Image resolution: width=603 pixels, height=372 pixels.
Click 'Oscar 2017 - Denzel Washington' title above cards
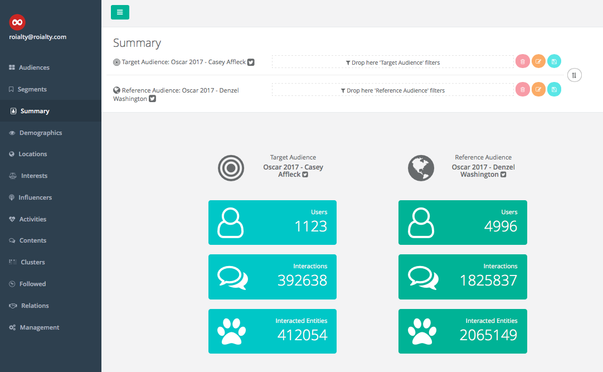pyautogui.click(x=483, y=171)
